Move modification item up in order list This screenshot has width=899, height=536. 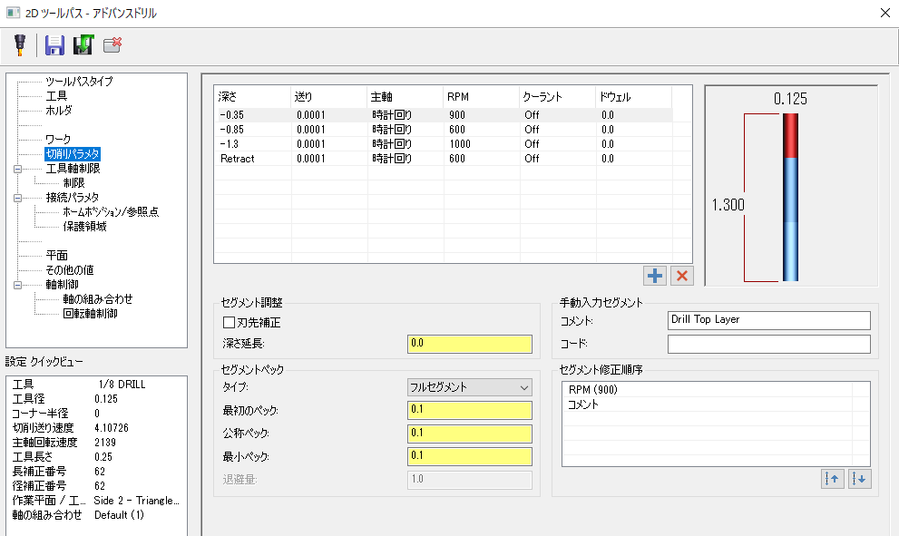[831, 479]
